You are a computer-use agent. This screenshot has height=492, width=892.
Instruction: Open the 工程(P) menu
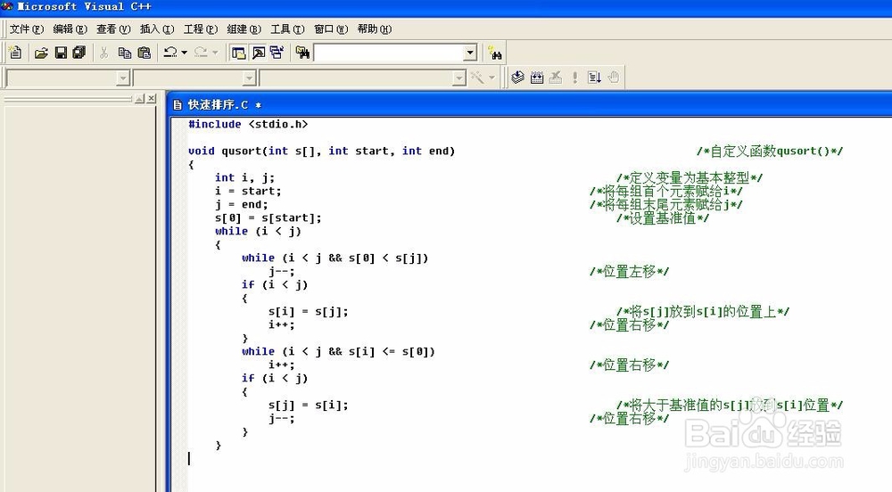[x=200, y=29]
